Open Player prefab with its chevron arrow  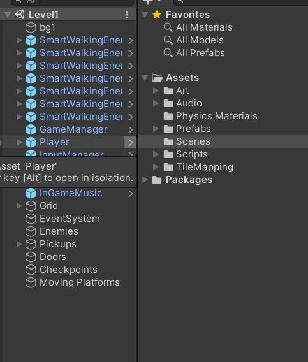130,143
